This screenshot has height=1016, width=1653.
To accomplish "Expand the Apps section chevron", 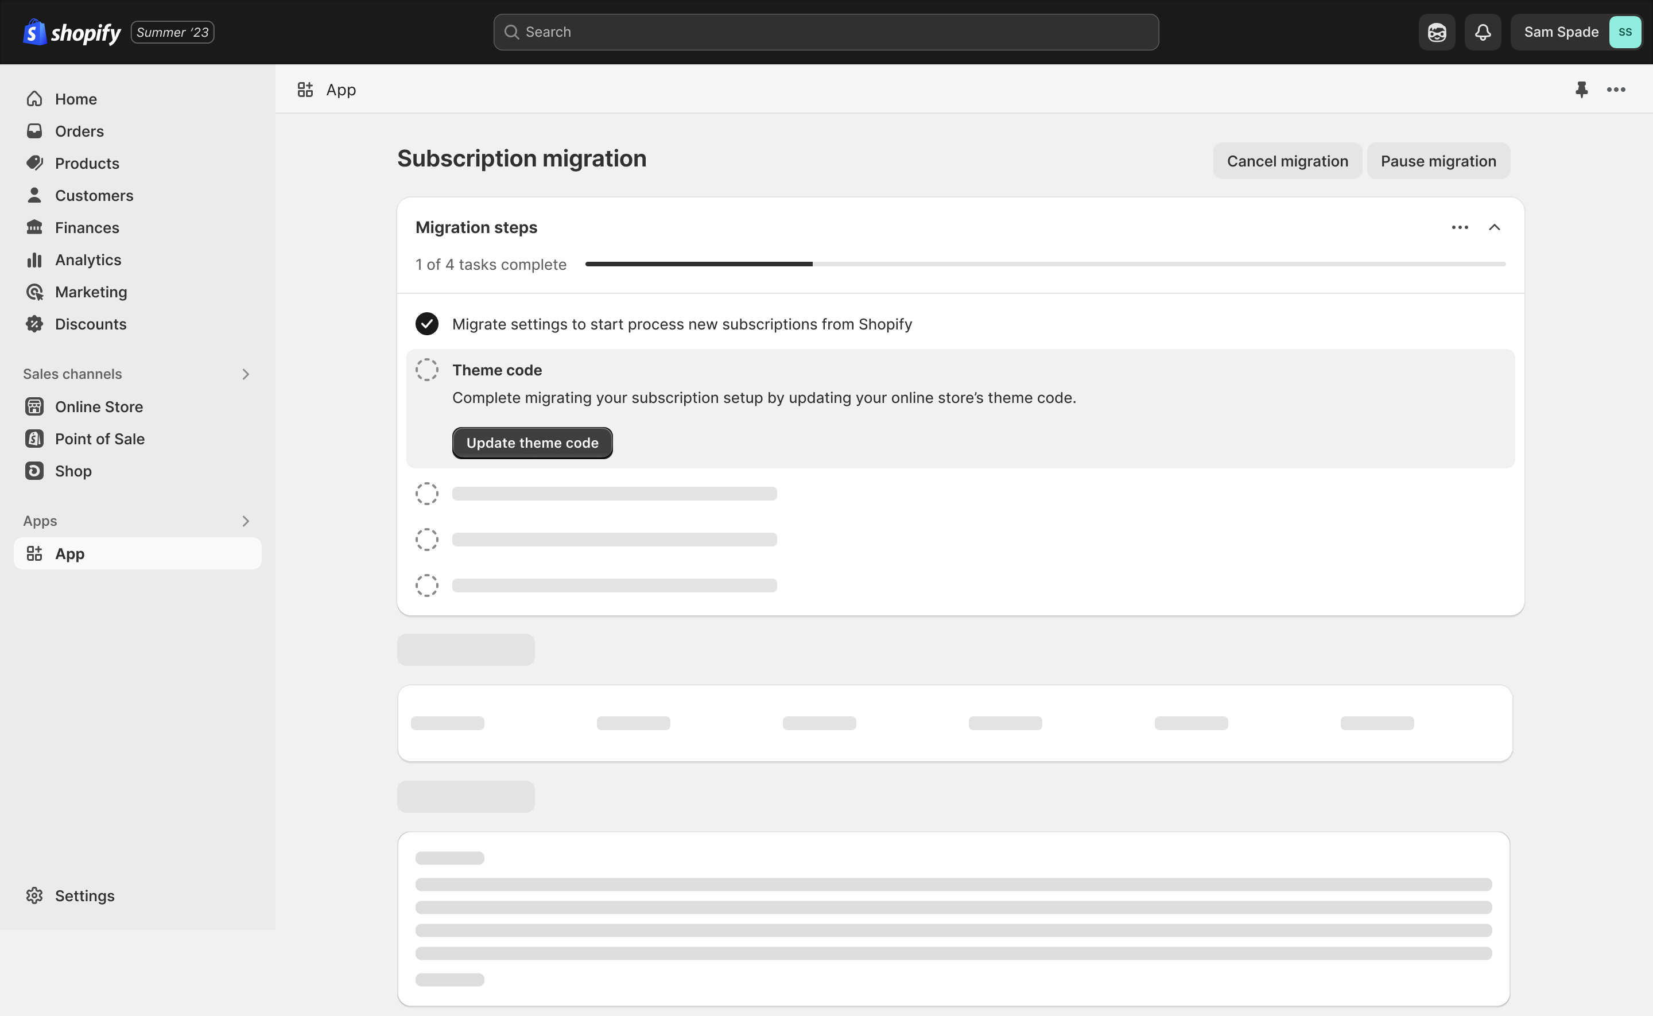I will (x=246, y=521).
